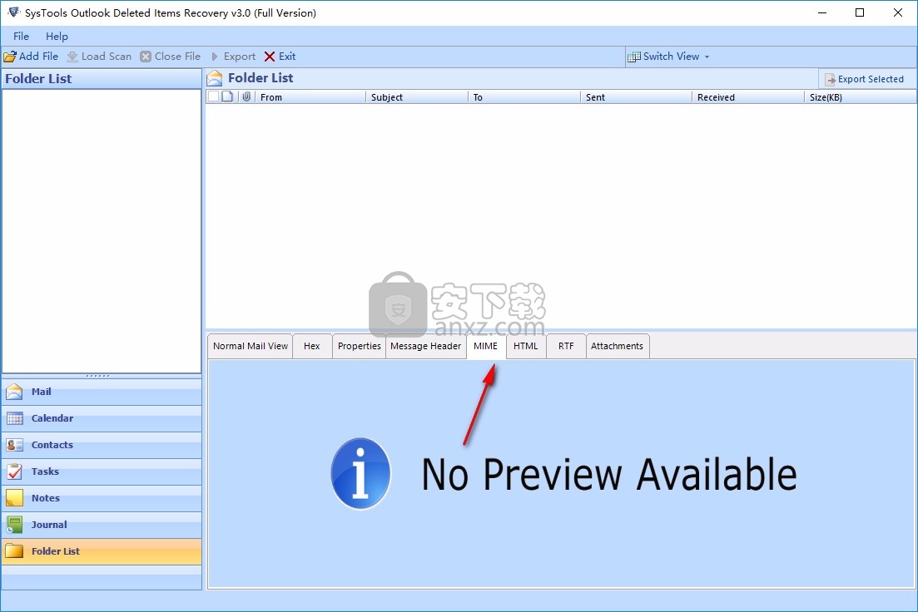Sort by the From column header

[310, 97]
